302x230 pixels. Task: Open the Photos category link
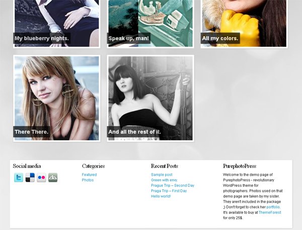(x=88, y=180)
